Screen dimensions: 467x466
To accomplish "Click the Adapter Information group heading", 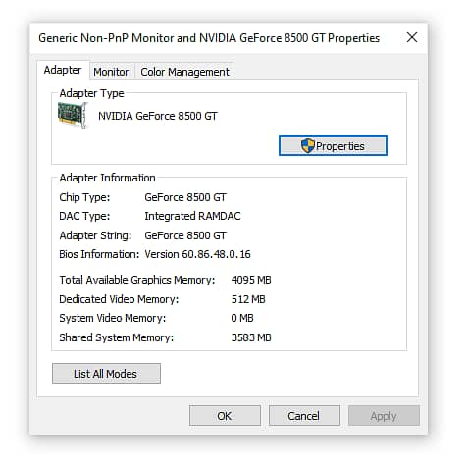I will click(107, 178).
